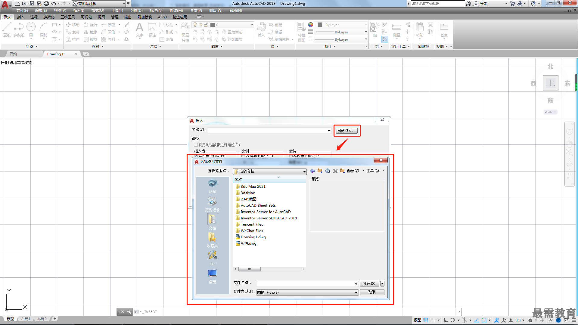This screenshot has height=325, width=578.
Task: Click the Sign in (登录) button
Action: pyautogui.click(x=481, y=4)
